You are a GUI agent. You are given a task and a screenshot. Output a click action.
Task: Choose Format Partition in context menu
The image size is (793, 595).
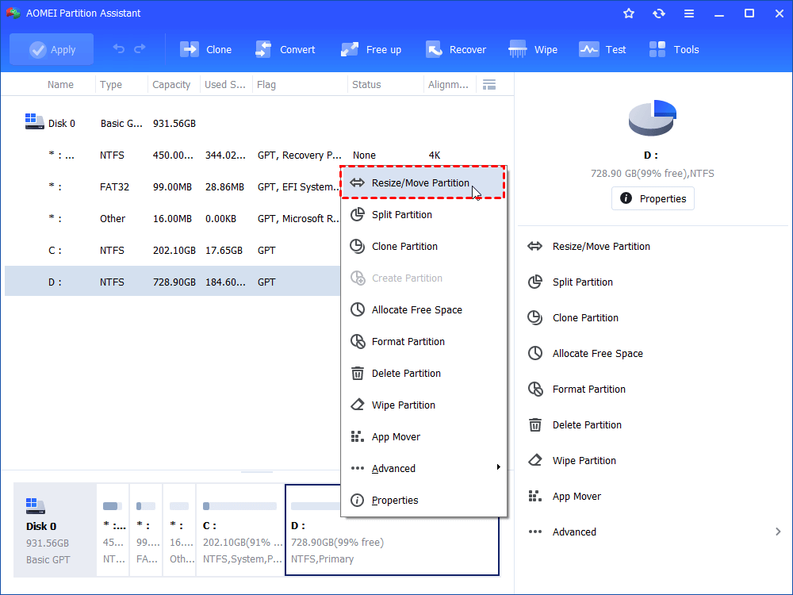(x=423, y=341)
